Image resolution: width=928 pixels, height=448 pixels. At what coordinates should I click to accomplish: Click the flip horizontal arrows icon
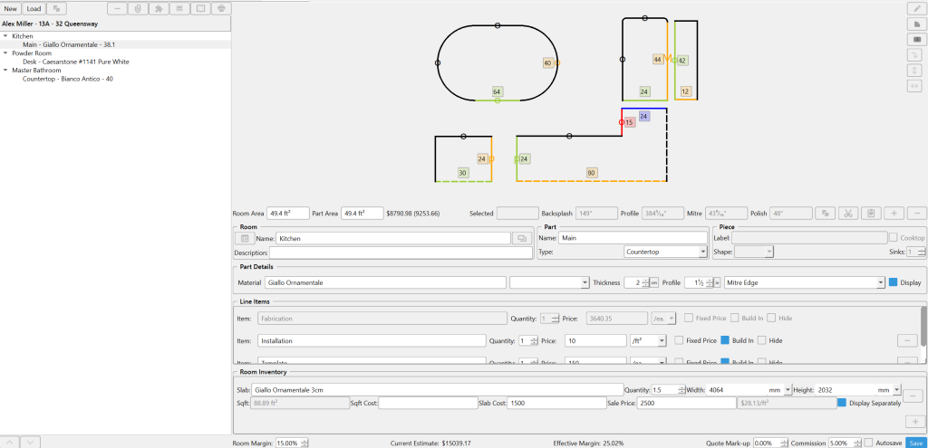pyautogui.click(x=915, y=86)
